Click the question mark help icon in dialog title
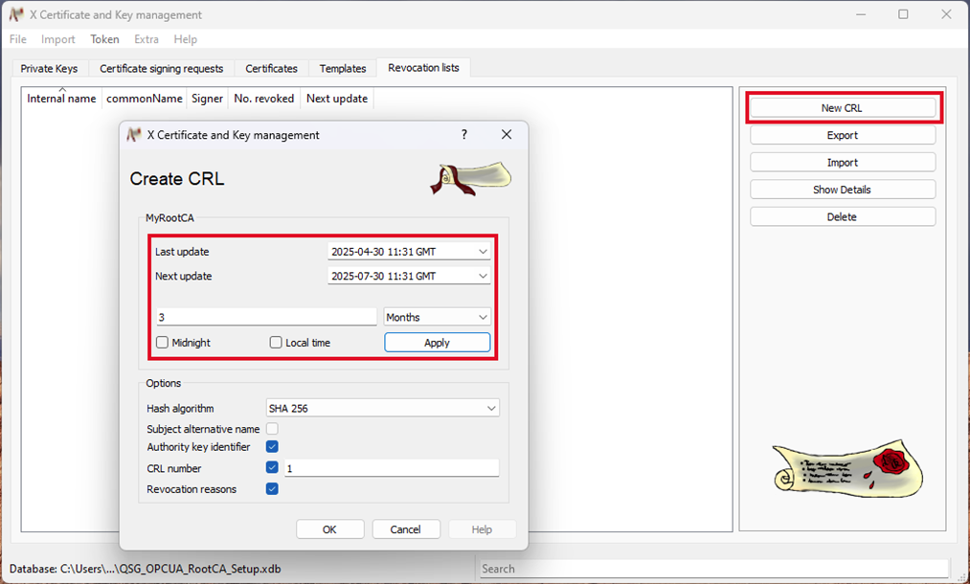The height and width of the screenshot is (584, 970). [464, 135]
